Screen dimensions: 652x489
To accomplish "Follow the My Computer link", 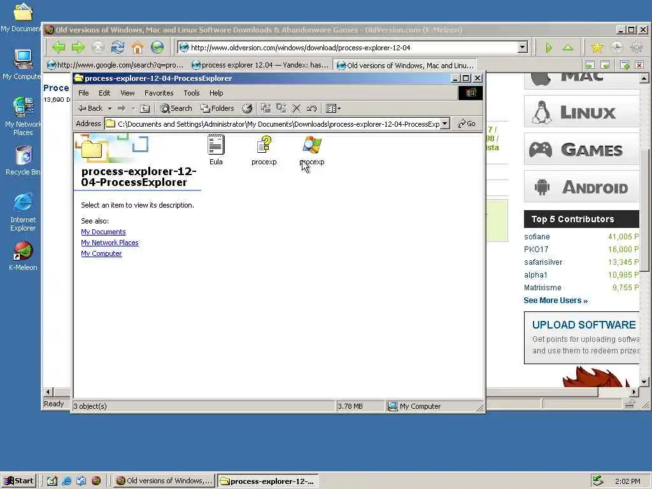I will [x=101, y=253].
